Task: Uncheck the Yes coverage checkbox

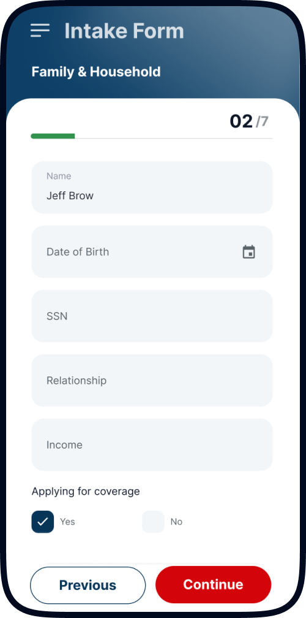Action: (x=42, y=521)
